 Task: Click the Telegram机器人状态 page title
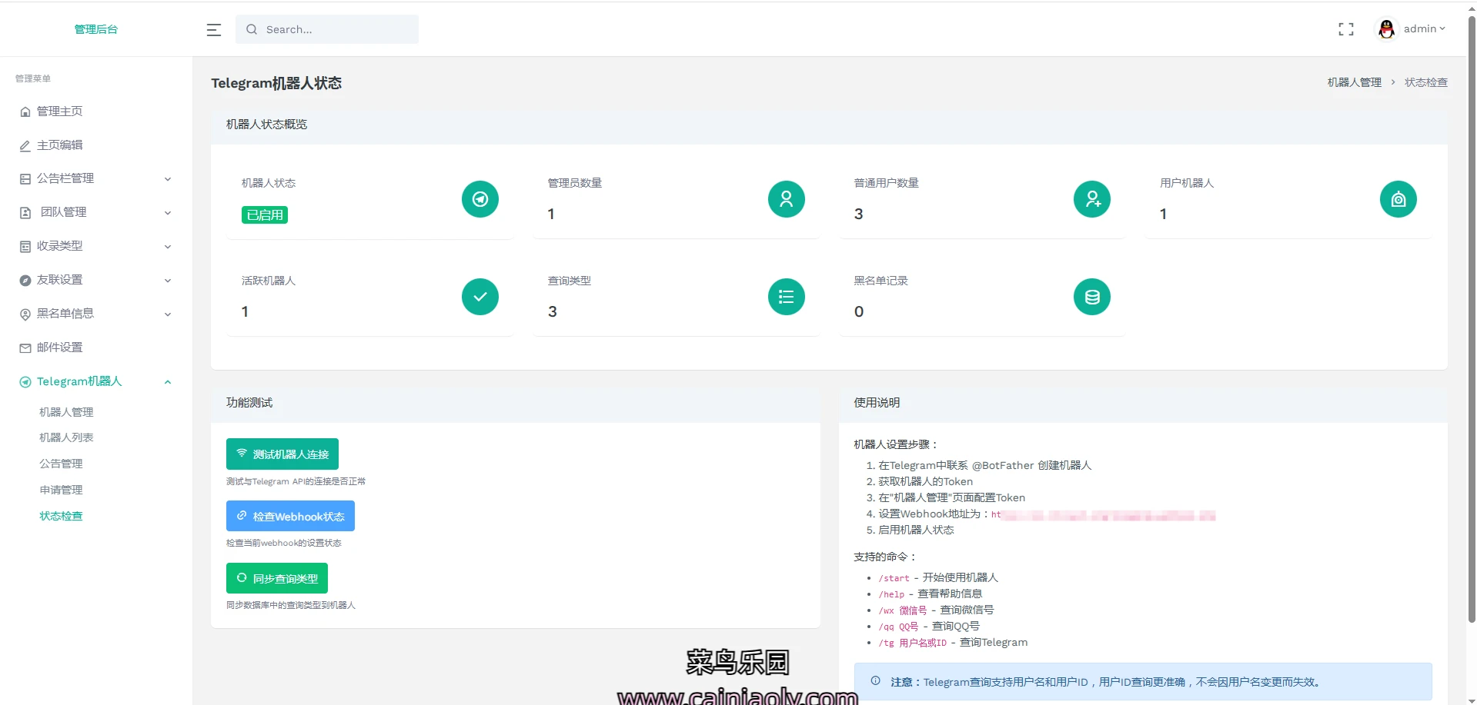tap(276, 83)
